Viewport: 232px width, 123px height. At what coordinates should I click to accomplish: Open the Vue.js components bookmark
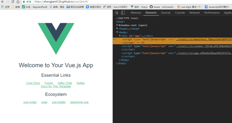(x=139, y=7)
